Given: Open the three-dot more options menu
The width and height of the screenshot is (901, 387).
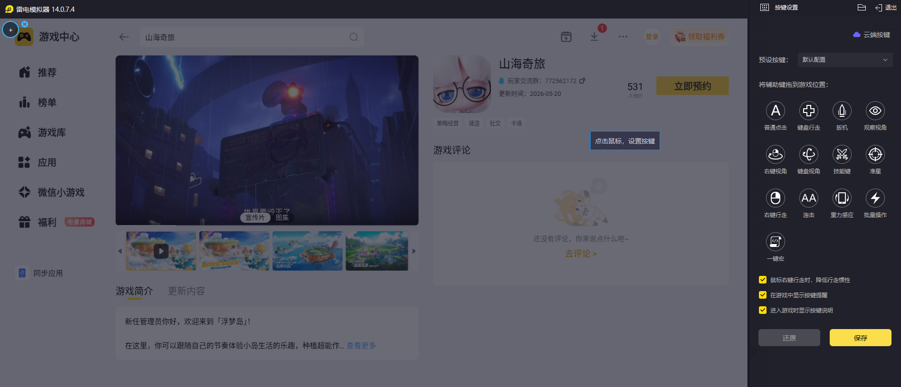Looking at the screenshot, I should tap(623, 37).
